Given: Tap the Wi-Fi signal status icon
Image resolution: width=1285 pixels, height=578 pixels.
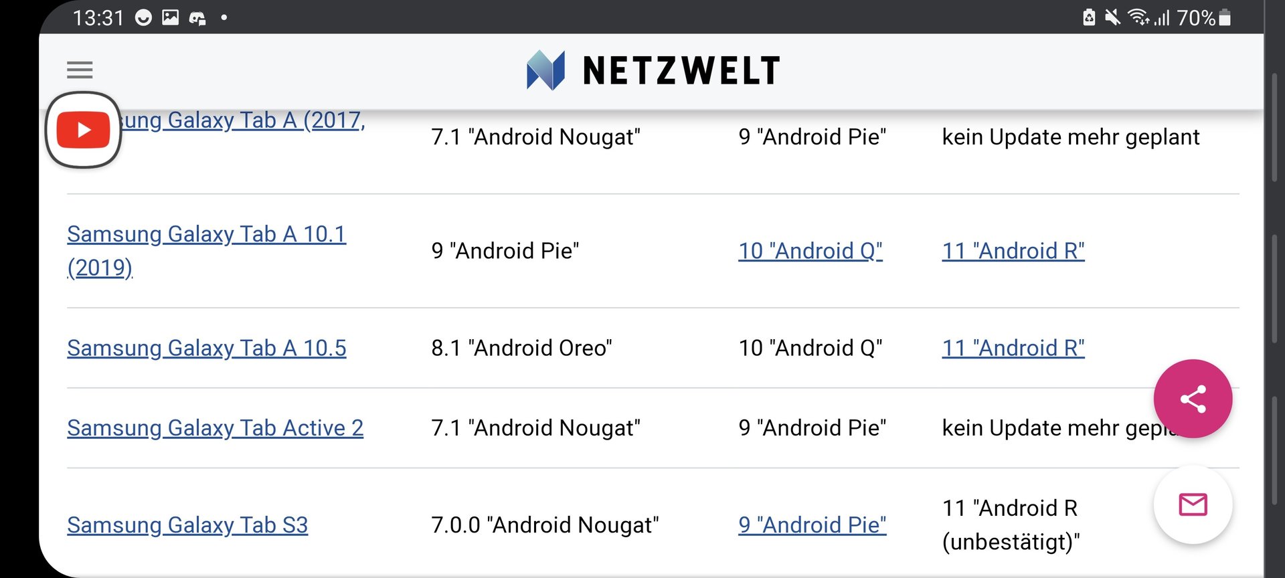Looking at the screenshot, I should [x=1138, y=17].
